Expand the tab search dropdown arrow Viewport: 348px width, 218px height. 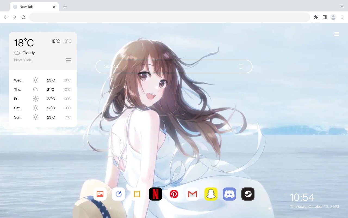coord(342,7)
